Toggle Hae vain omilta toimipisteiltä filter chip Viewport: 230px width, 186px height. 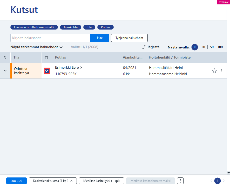34,27
